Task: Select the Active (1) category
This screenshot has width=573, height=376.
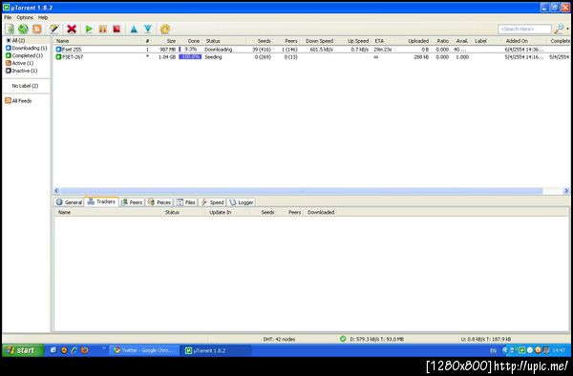Action: pyautogui.click(x=19, y=63)
